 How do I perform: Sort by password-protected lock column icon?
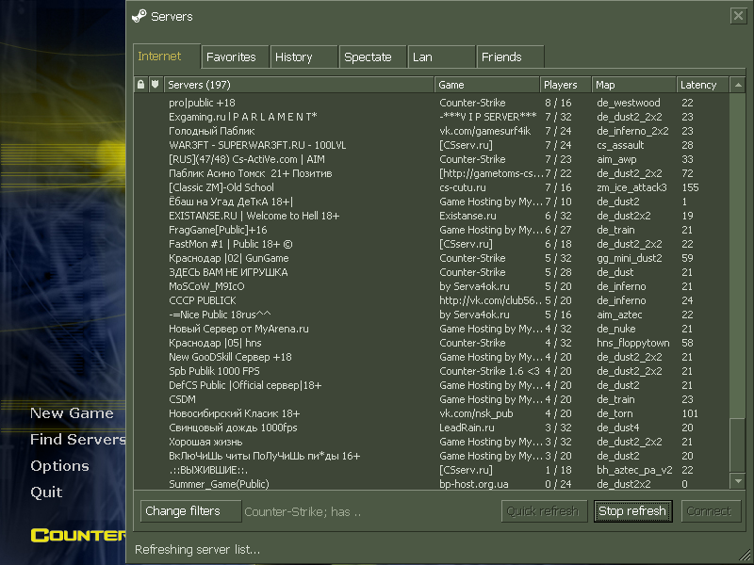140,85
